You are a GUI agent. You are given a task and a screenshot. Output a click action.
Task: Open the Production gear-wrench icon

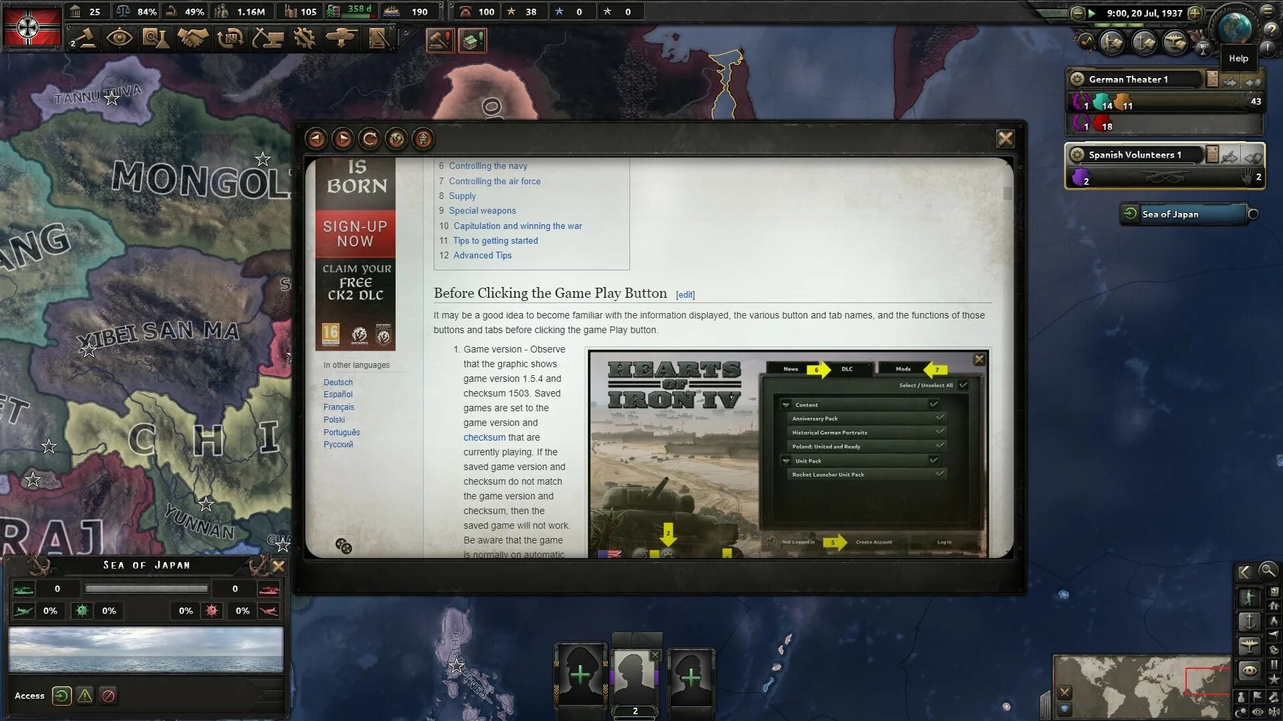[305, 38]
